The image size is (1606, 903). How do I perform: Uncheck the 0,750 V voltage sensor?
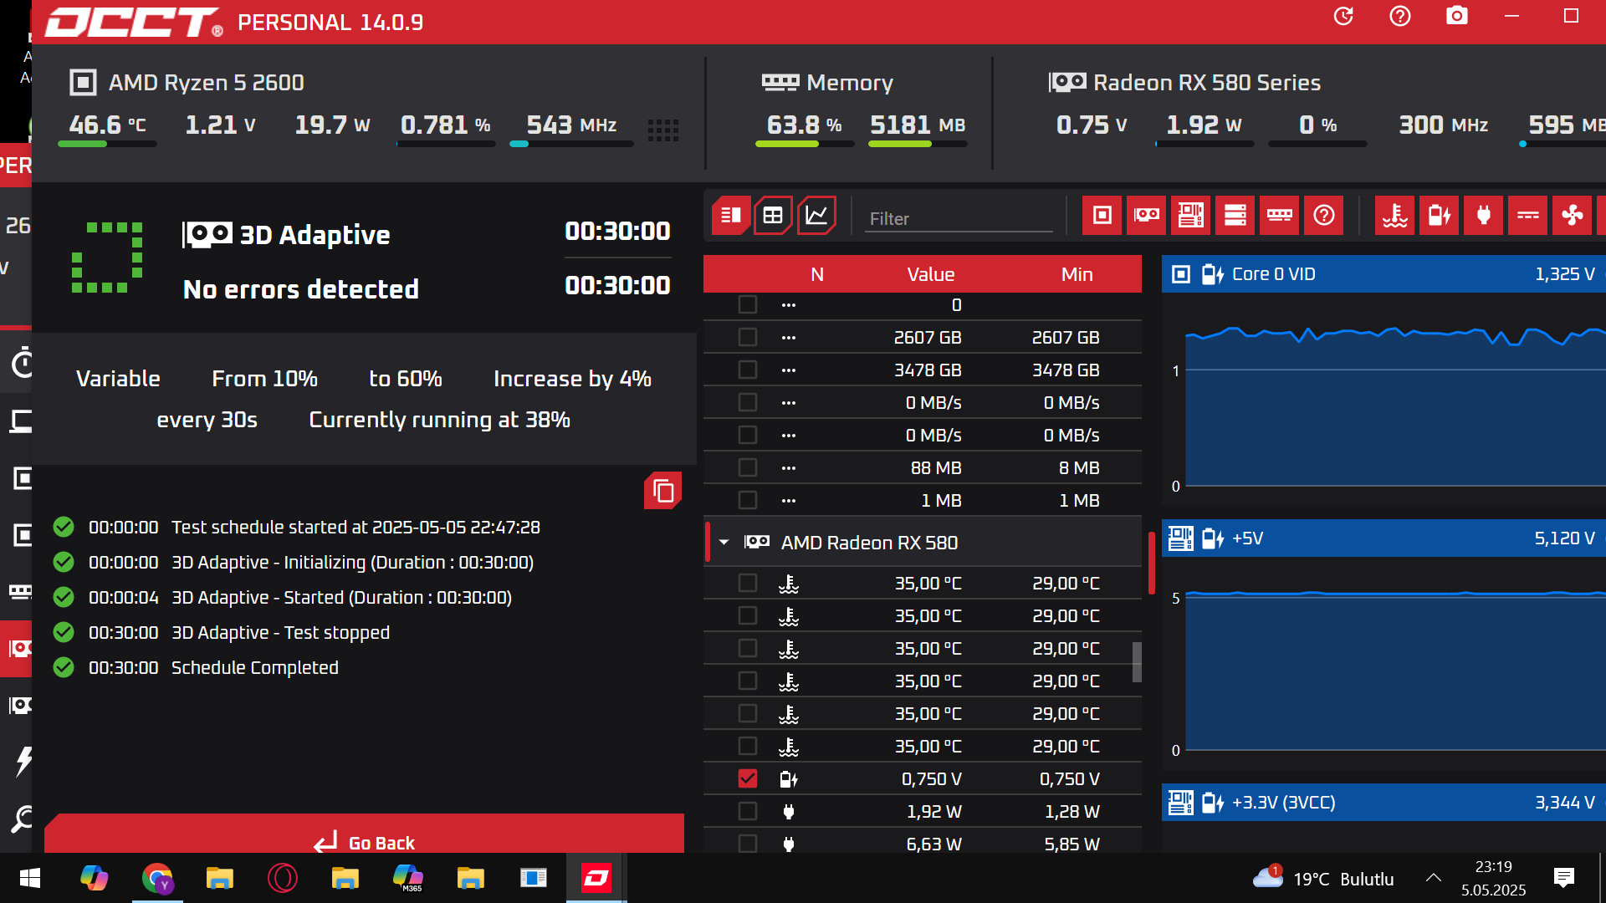click(x=748, y=778)
